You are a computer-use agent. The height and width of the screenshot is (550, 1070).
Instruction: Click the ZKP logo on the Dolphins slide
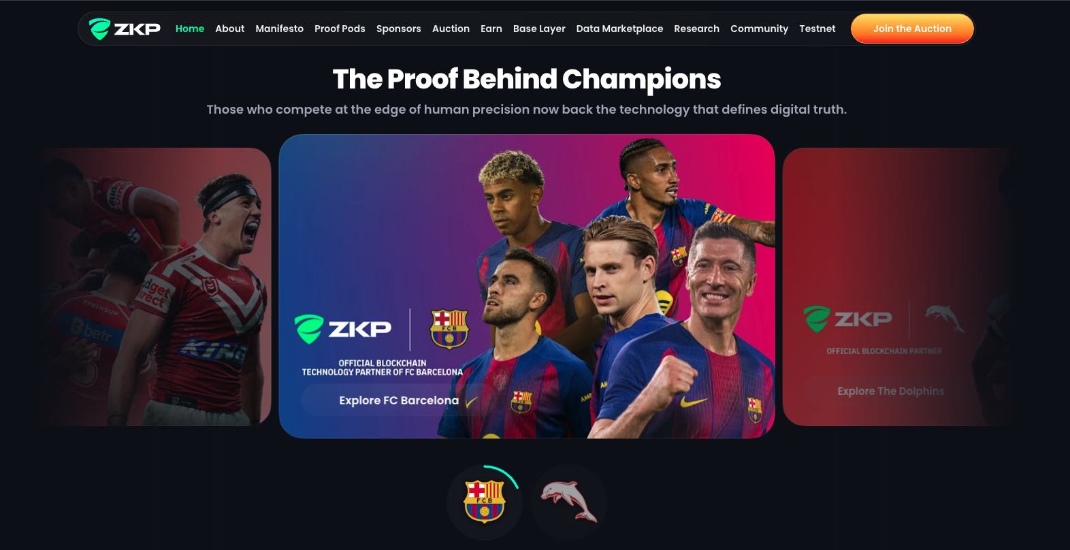(x=847, y=319)
